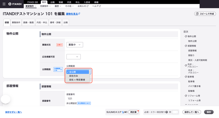
Task: Switch to the 出稿 page tab
Action: click(x=65, y=22)
